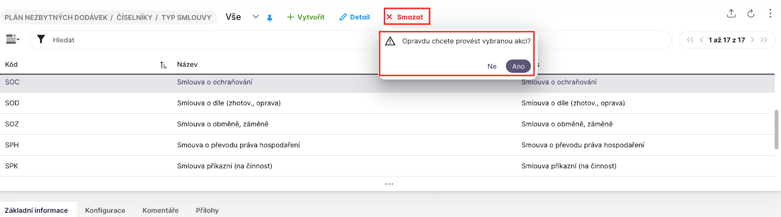Image resolution: width=781 pixels, height=217 pixels.
Task: Click the refresh icon
Action: click(x=751, y=14)
